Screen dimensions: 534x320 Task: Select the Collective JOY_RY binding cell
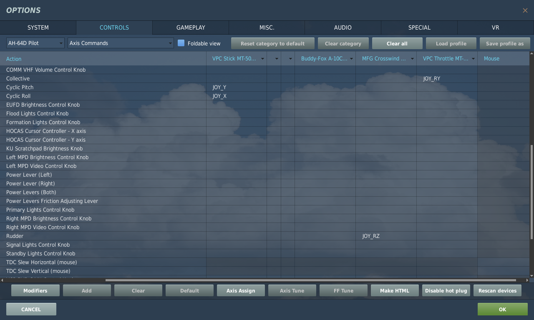[446, 79]
